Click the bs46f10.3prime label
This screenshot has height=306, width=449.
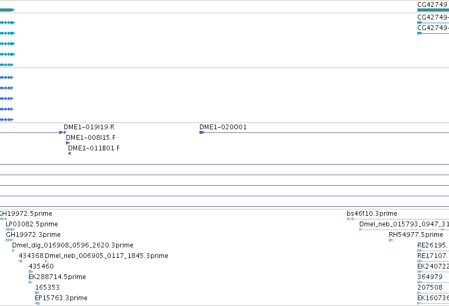[x=371, y=214]
